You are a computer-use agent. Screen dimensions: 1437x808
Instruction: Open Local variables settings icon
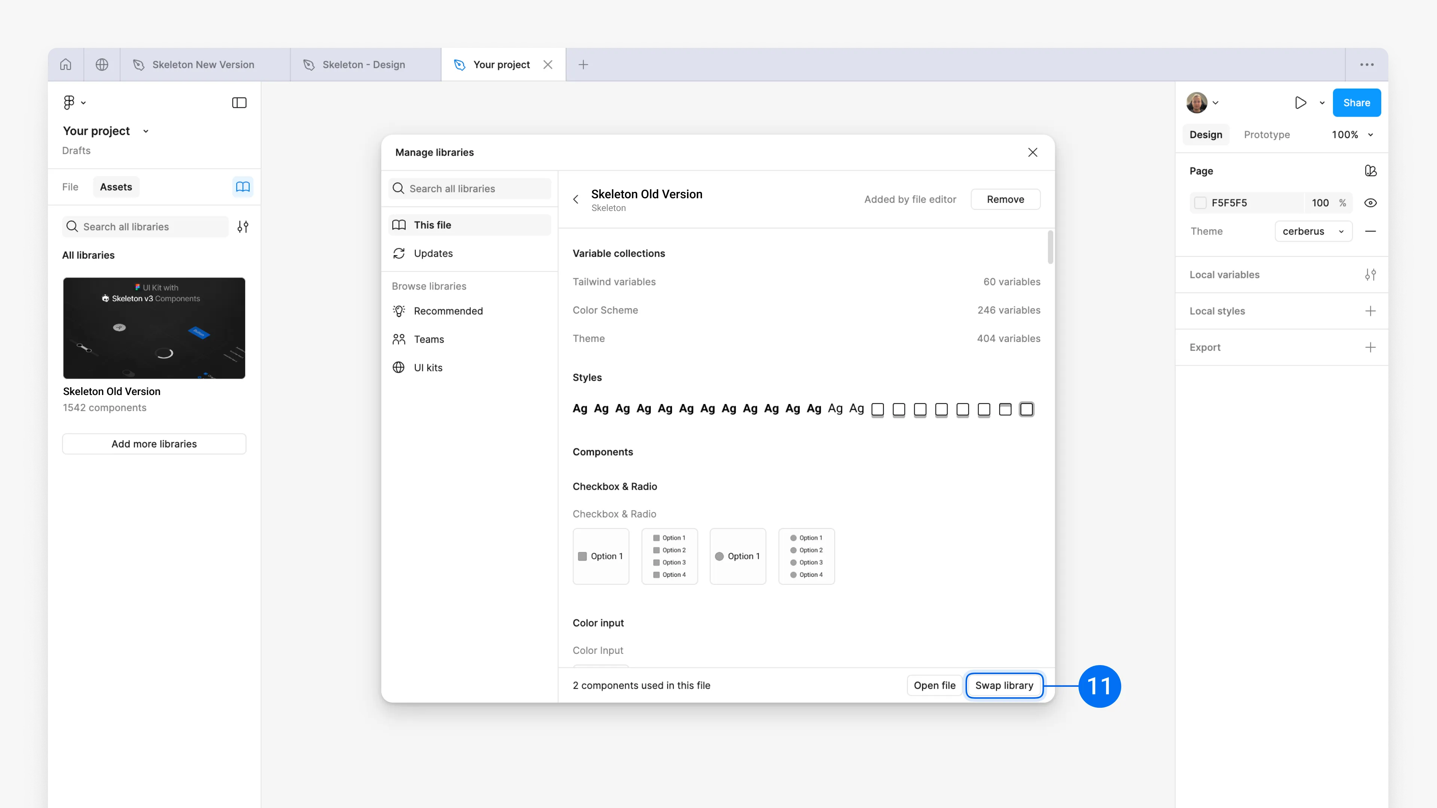[x=1371, y=274]
